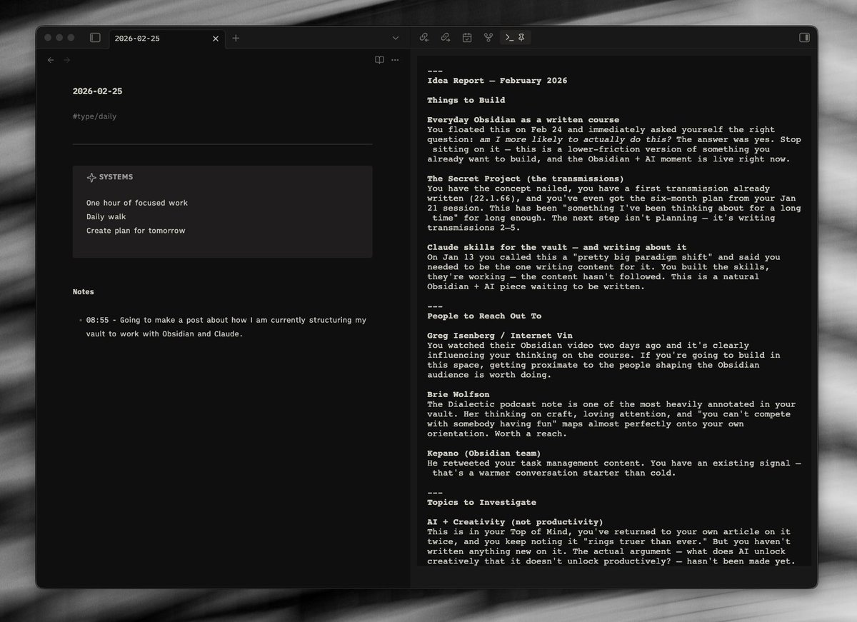Navigate back with left arrow

pyautogui.click(x=51, y=60)
